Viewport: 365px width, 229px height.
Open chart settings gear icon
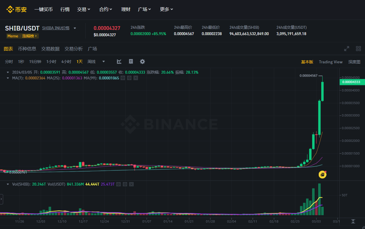click(142, 62)
